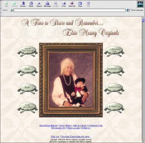145x143 pixels.
Task: Follow the E-Mail Us text link
Action: click(86, 128)
